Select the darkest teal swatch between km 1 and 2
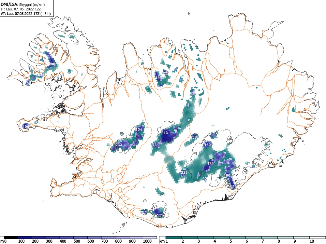 pyautogui.click(x=174, y=237)
